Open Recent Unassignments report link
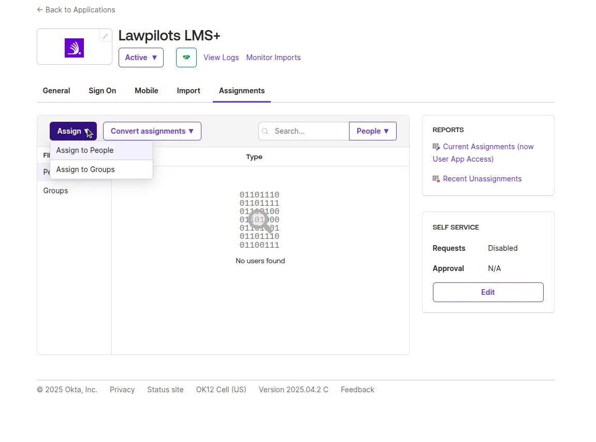The image size is (596, 442). pos(482,179)
